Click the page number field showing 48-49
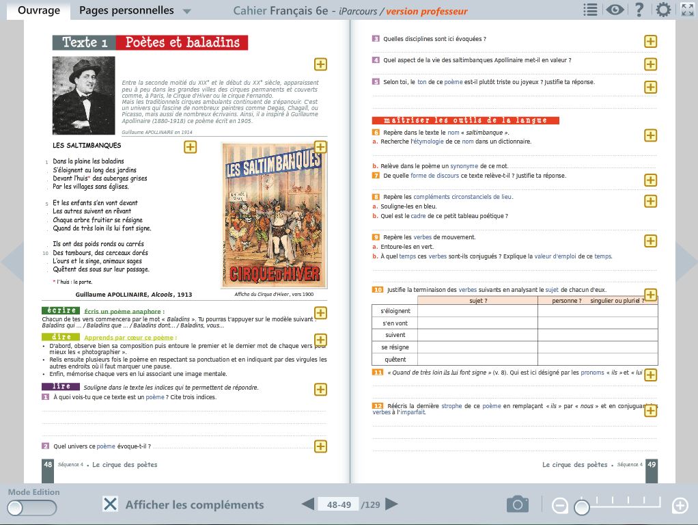 coord(339,504)
